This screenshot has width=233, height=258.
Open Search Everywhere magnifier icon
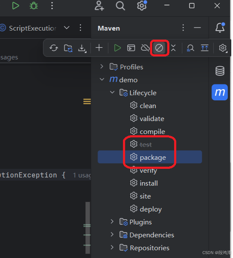pos(120,6)
